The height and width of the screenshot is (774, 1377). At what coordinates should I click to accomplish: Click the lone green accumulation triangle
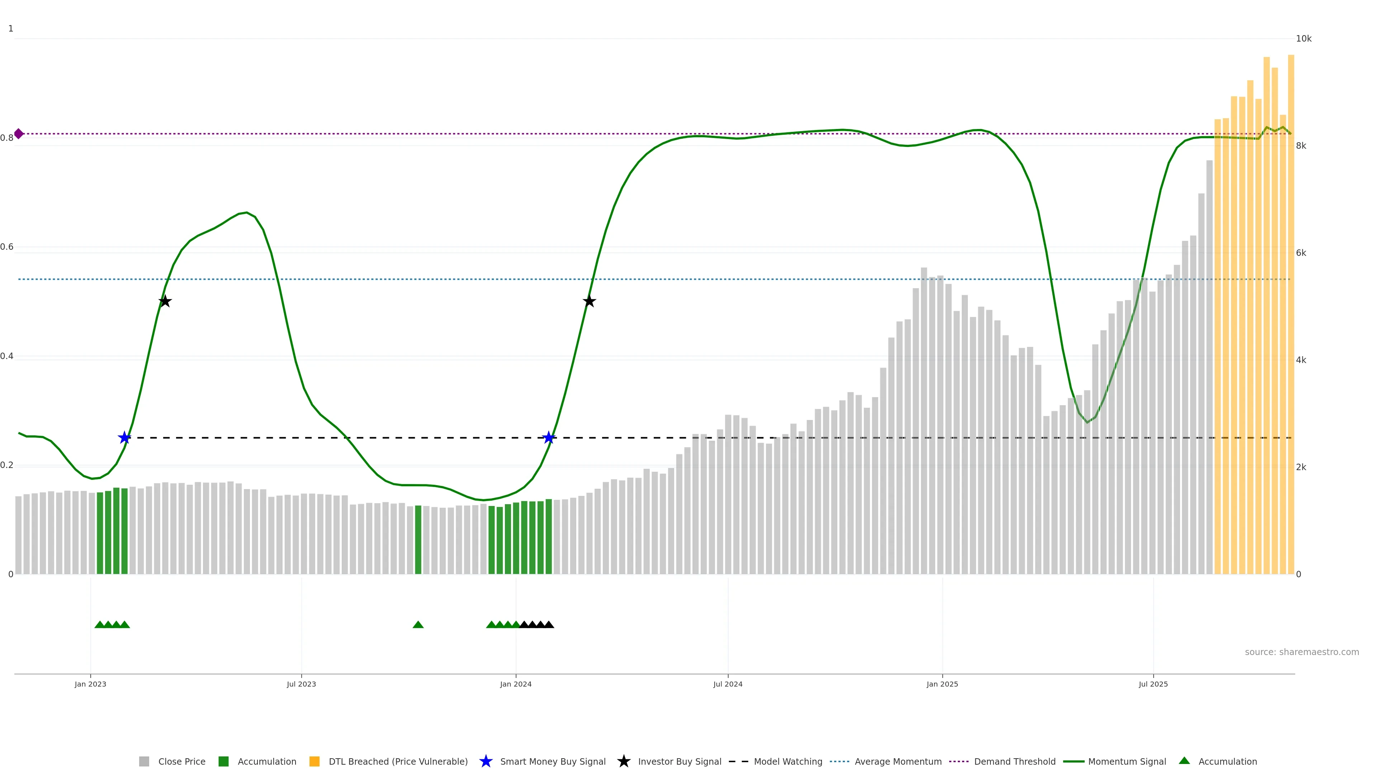pos(418,625)
